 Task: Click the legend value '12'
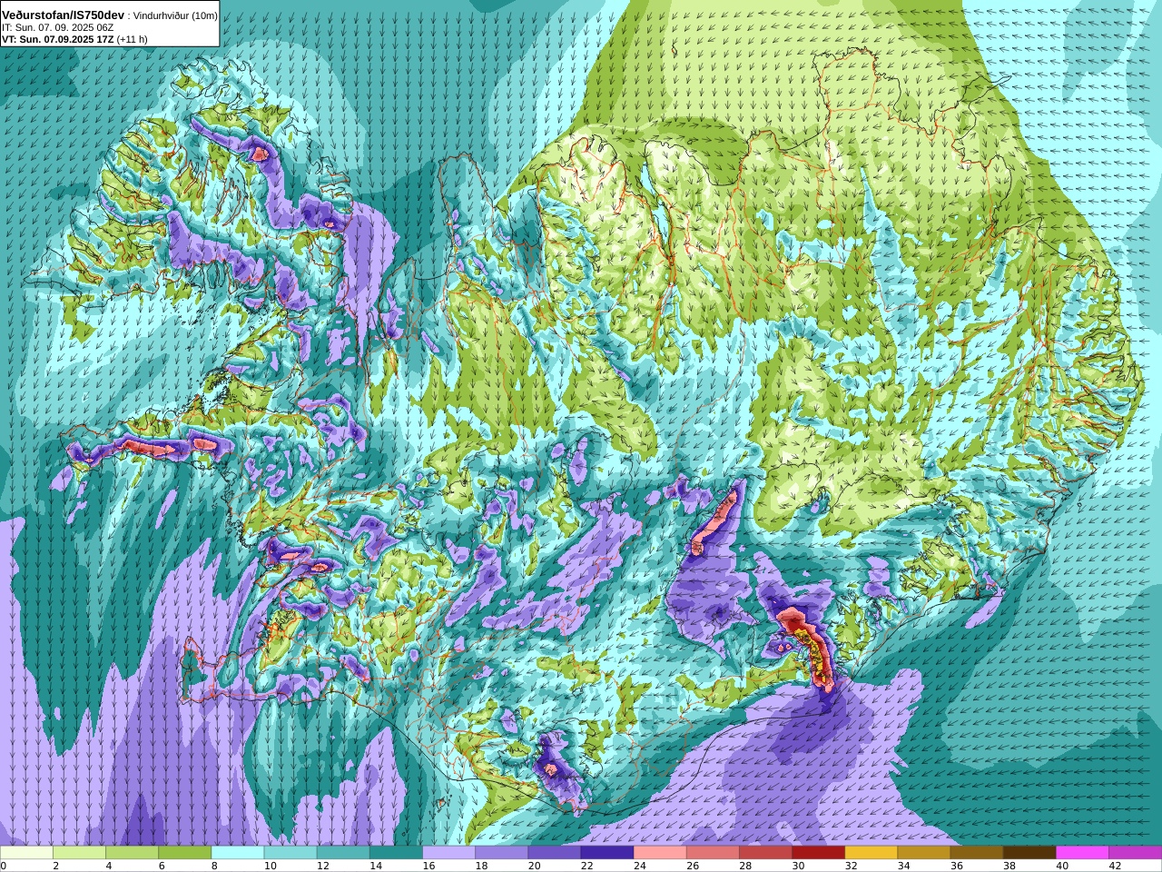tap(323, 867)
